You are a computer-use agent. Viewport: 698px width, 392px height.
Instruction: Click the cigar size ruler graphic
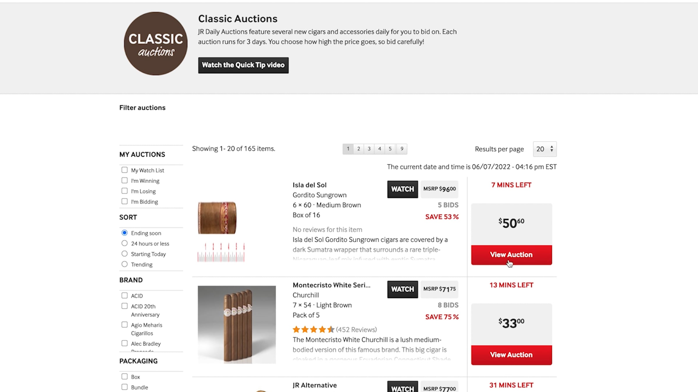(221, 253)
